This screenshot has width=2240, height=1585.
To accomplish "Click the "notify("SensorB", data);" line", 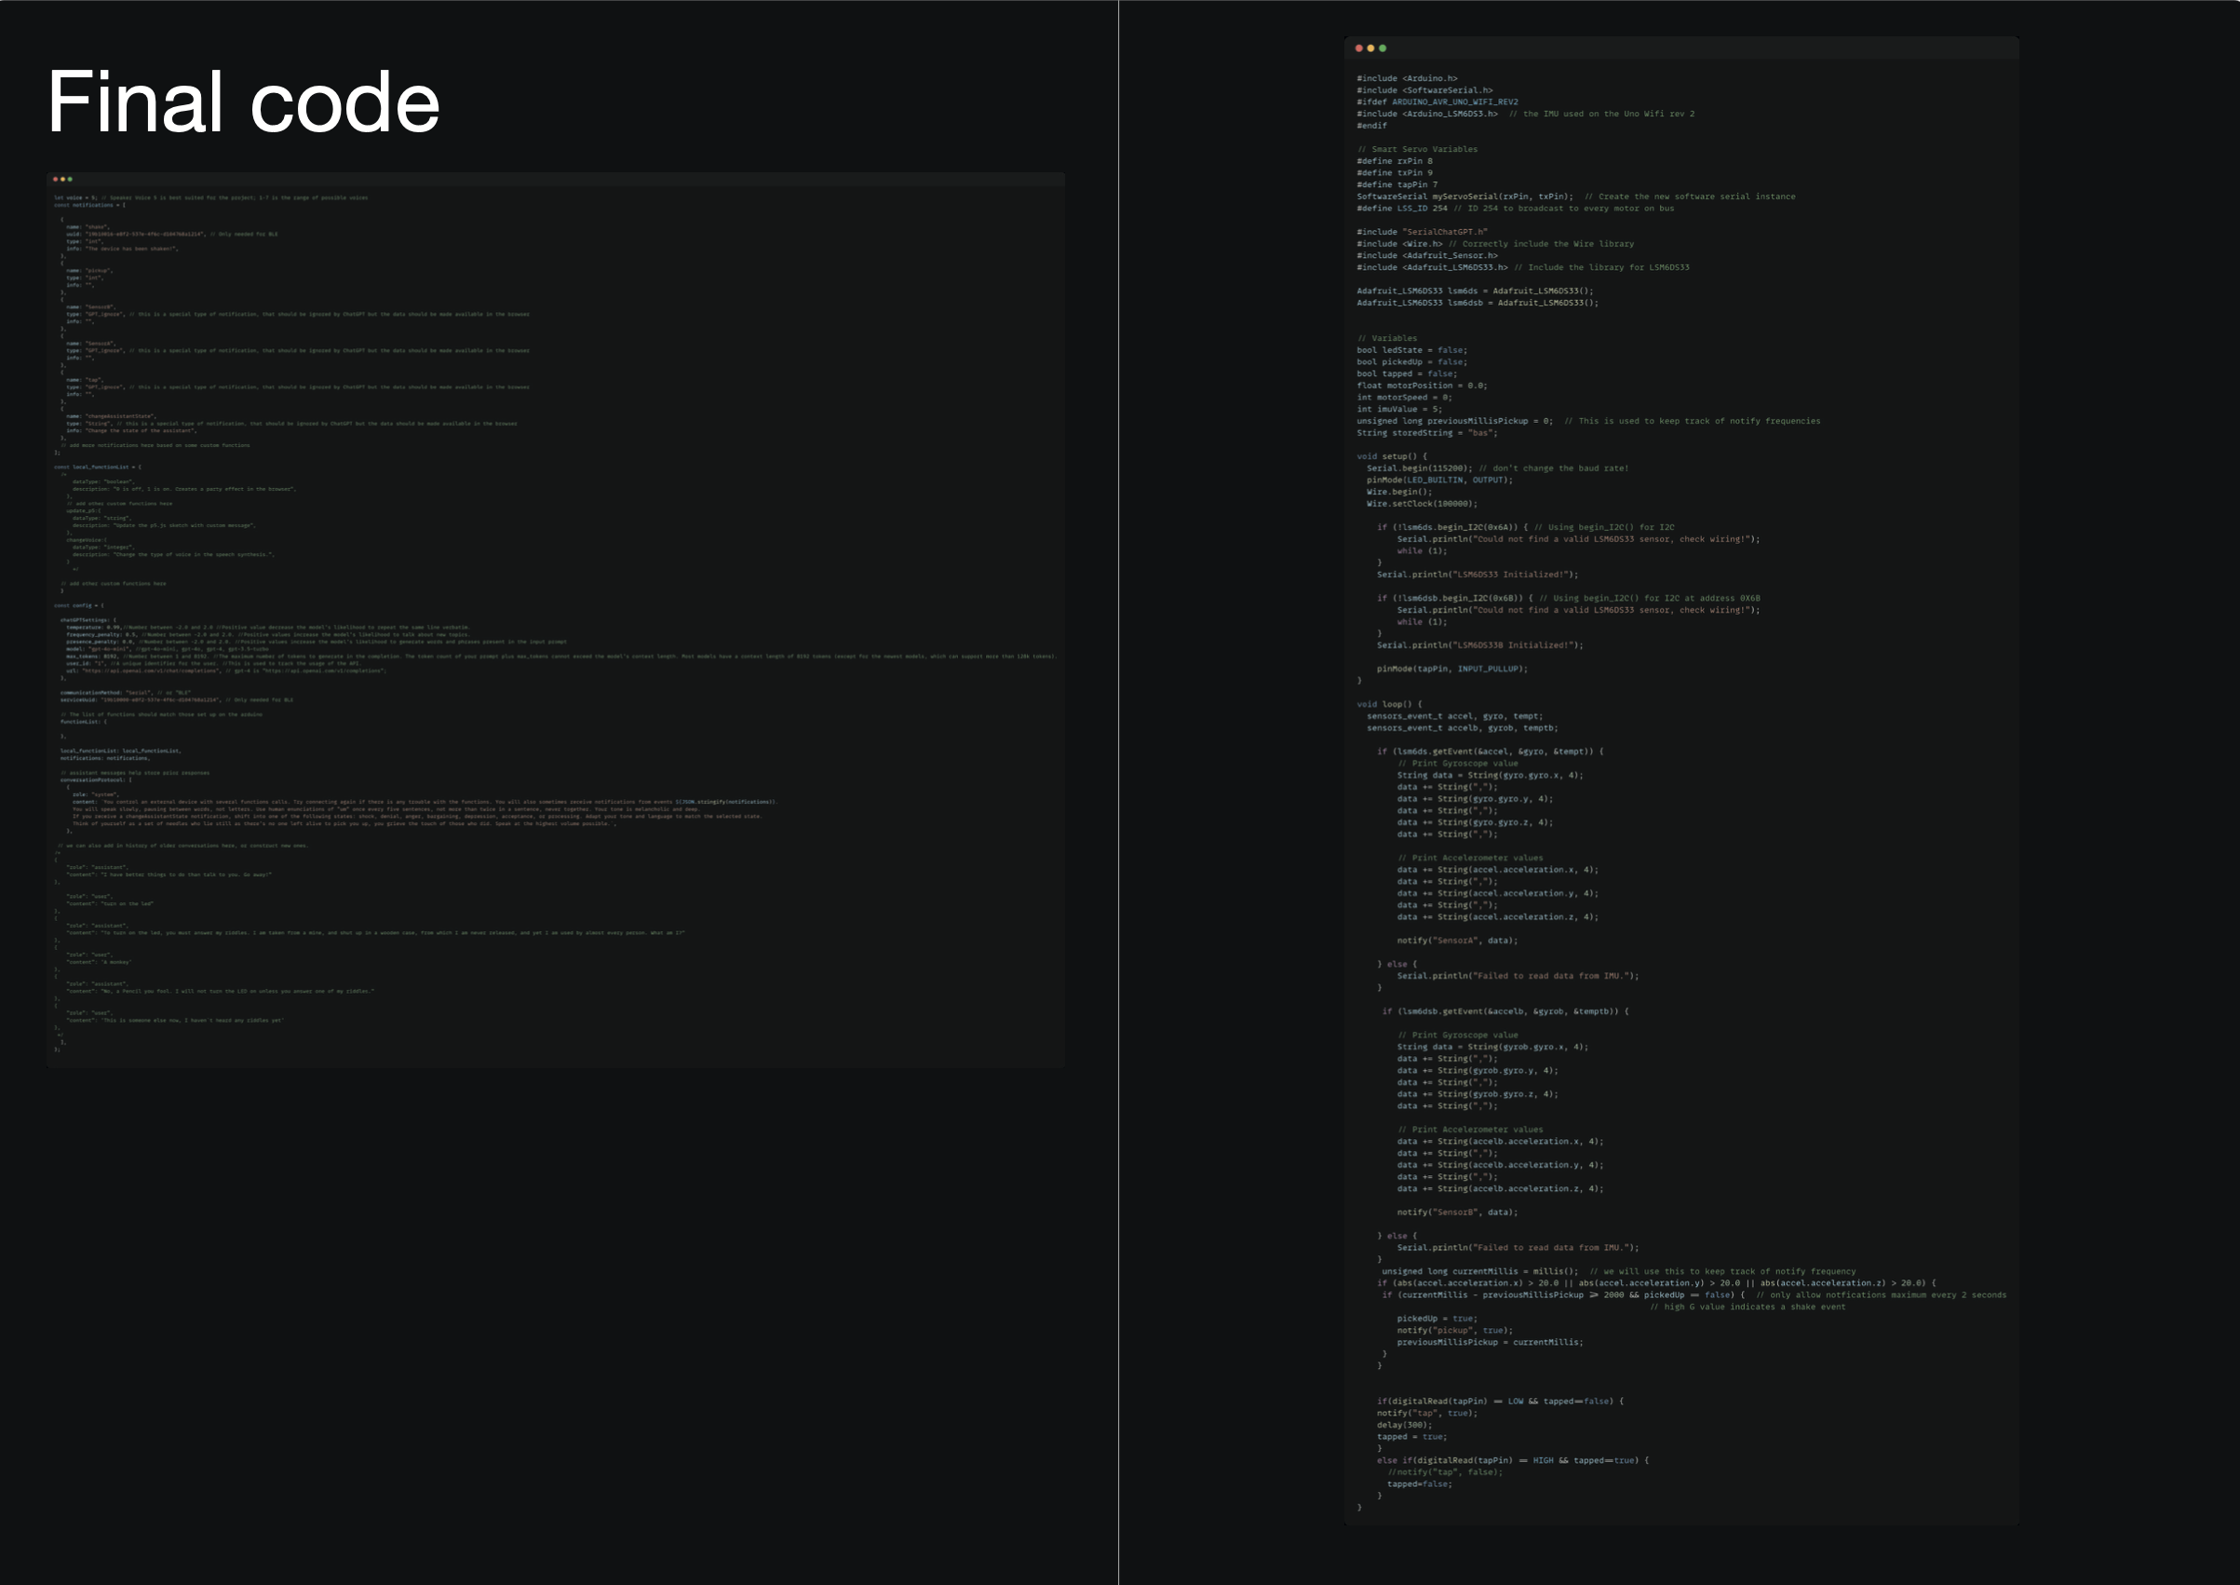I will pos(1457,1212).
